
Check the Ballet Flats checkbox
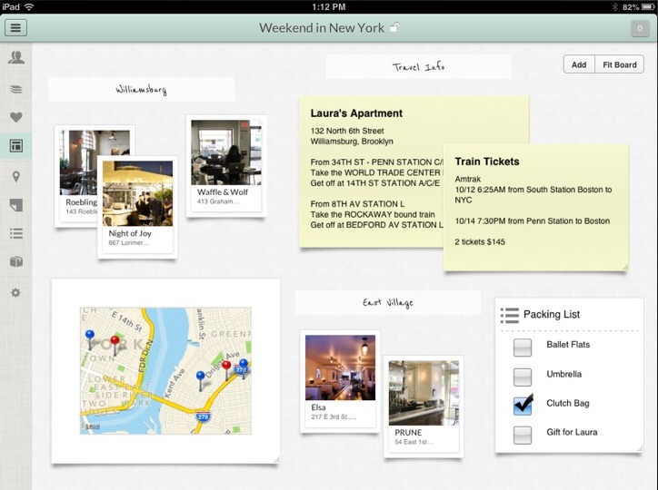[x=523, y=348]
